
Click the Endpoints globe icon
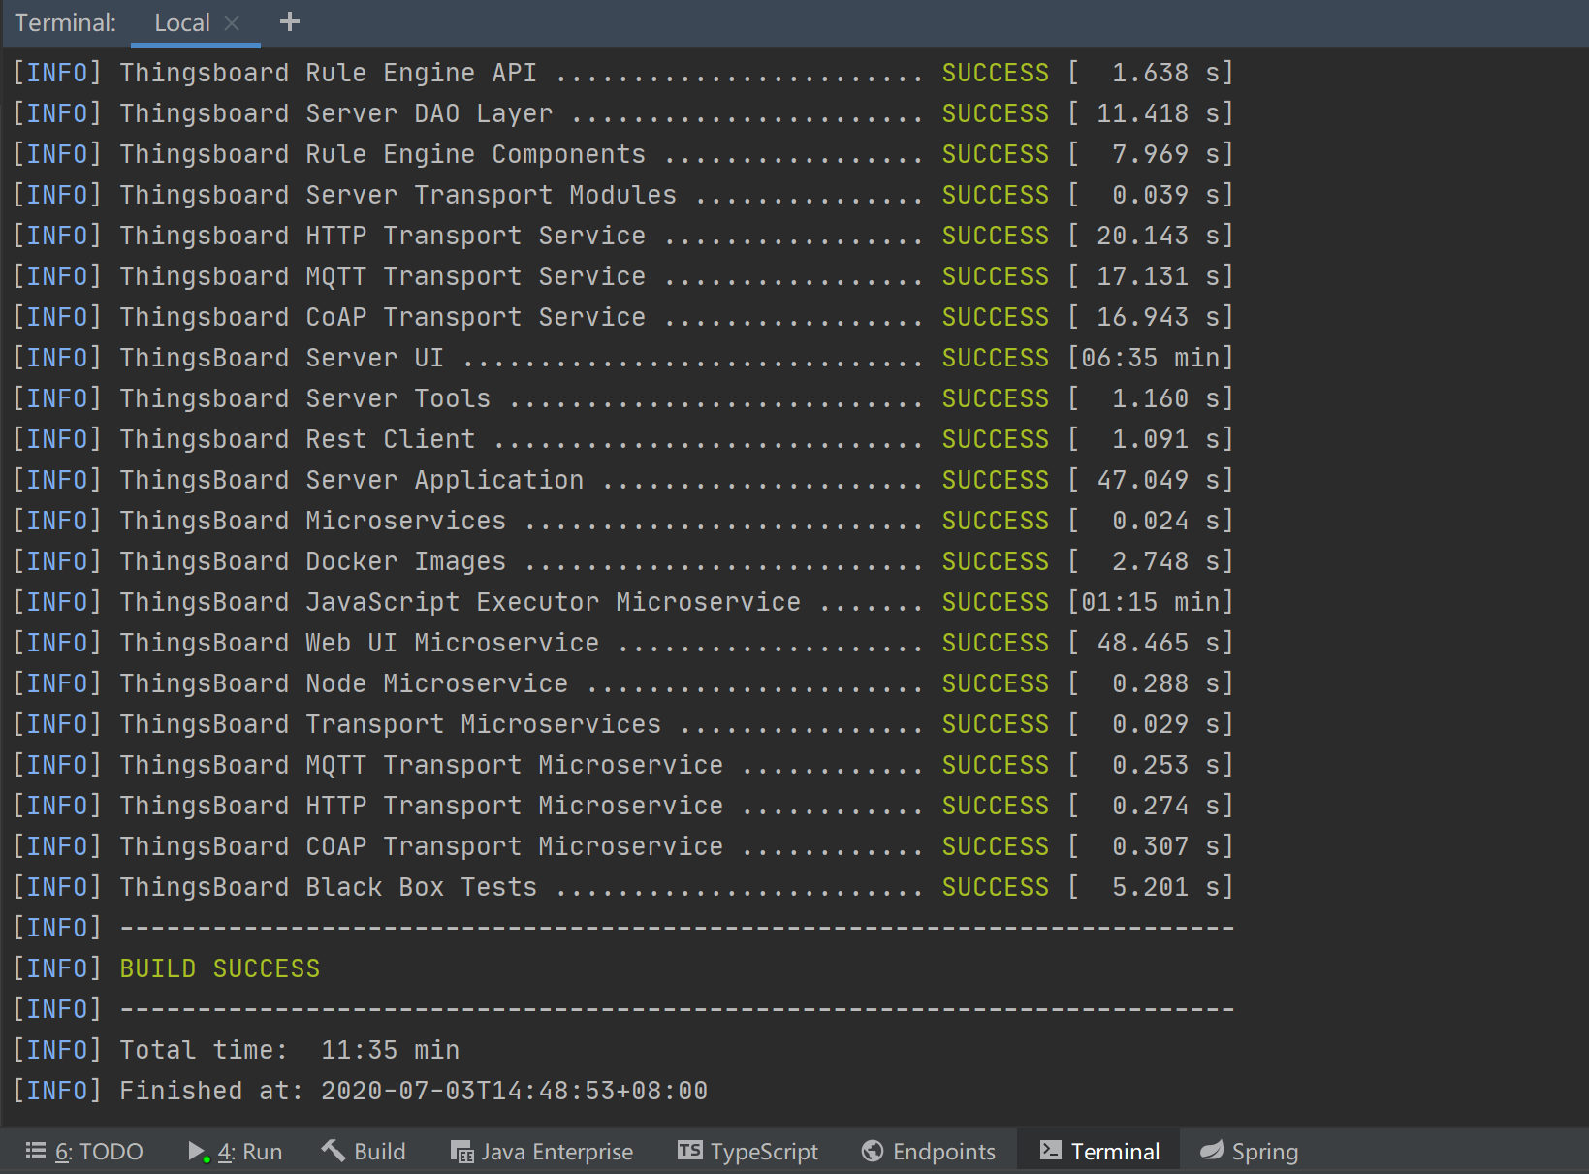pos(873,1151)
